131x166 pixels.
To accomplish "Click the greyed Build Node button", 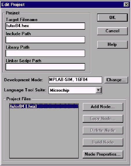I will click(103, 142).
